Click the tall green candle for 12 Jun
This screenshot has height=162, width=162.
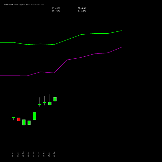click(34, 116)
